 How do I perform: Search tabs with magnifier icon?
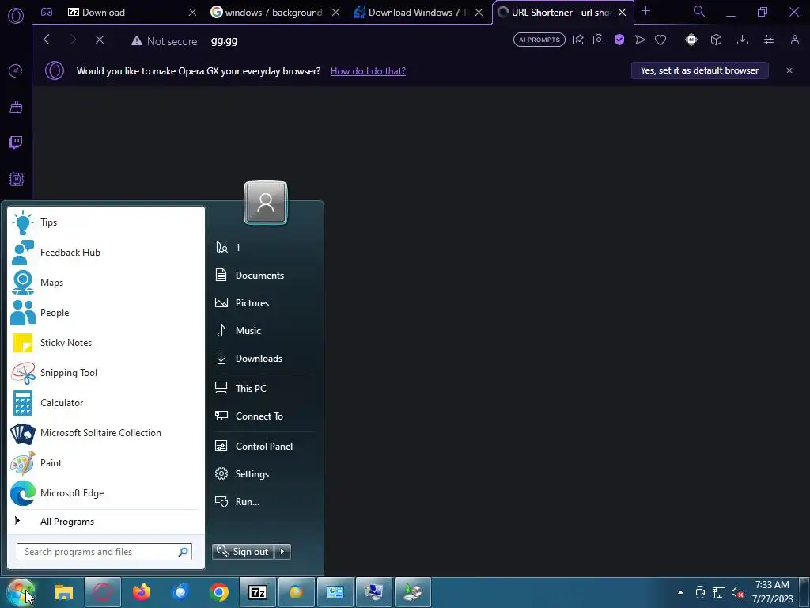click(699, 11)
